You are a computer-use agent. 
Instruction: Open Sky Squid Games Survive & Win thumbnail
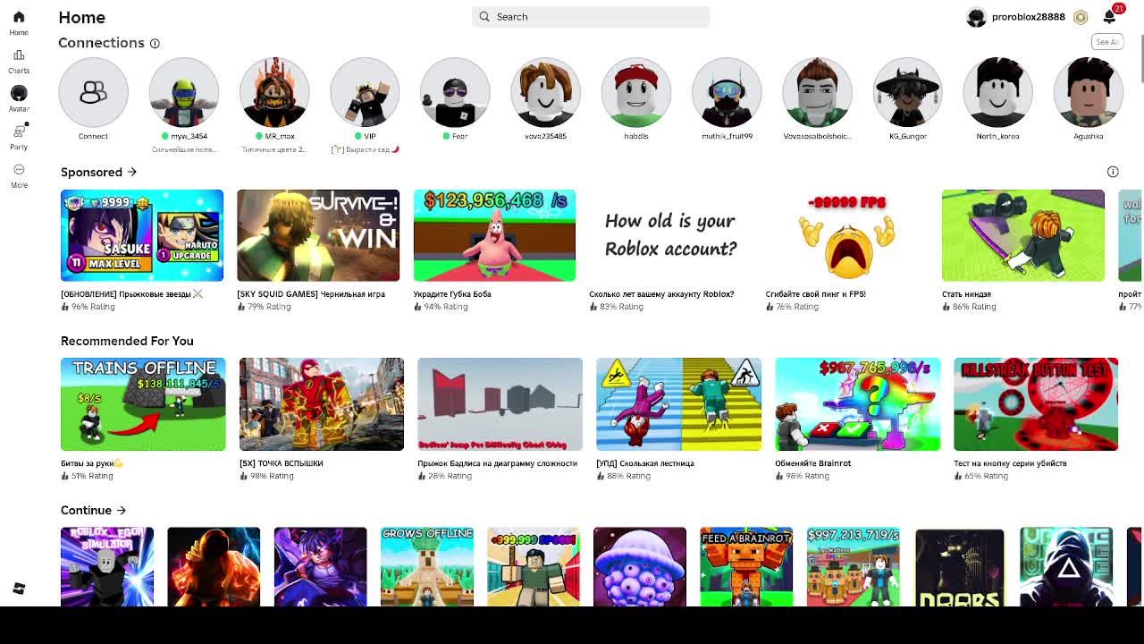point(318,235)
